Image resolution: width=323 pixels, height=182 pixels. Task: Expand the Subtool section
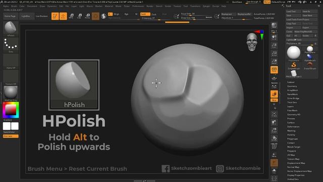(291, 82)
